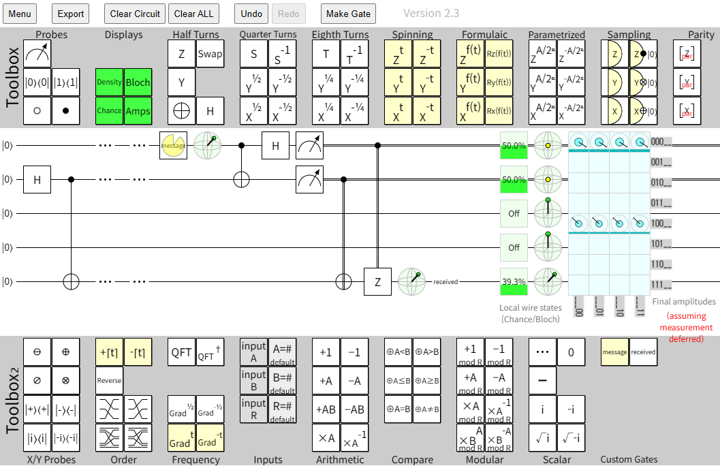Pick the QFT gate in the Frequency section

click(181, 351)
